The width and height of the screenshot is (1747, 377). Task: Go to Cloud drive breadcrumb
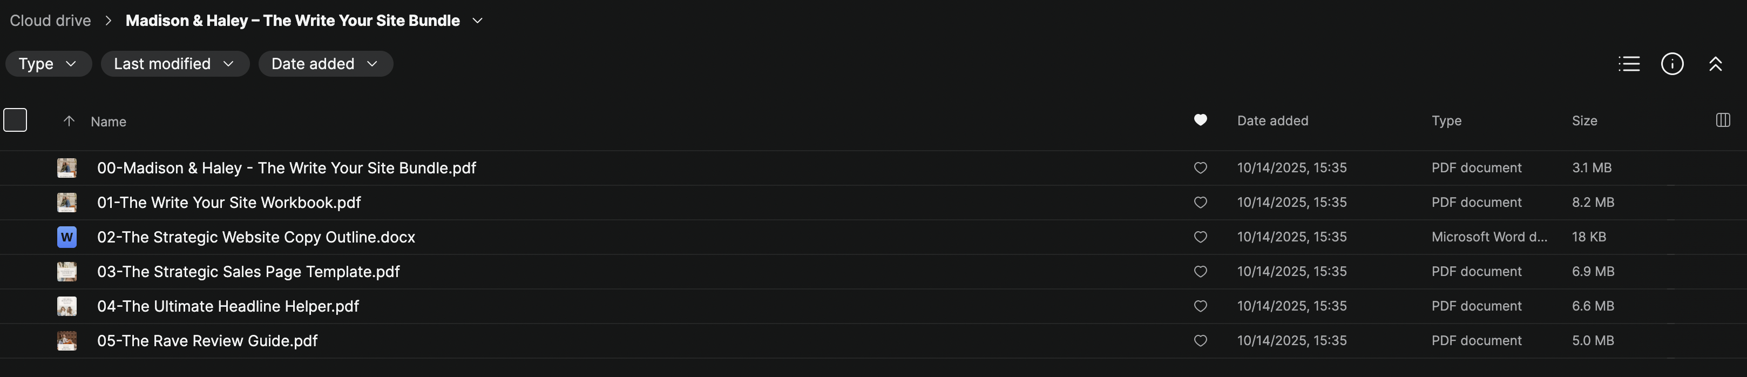[x=50, y=21]
